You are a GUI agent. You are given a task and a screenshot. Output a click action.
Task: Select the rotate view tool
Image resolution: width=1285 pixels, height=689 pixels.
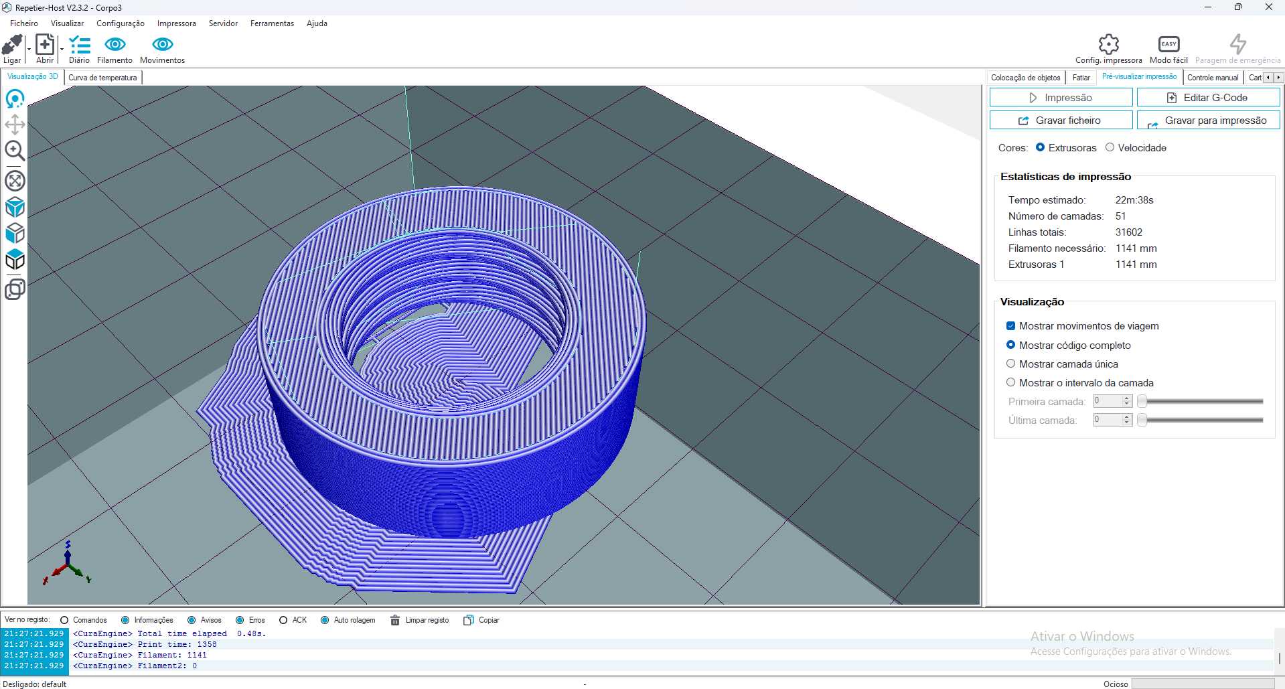click(x=15, y=99)
